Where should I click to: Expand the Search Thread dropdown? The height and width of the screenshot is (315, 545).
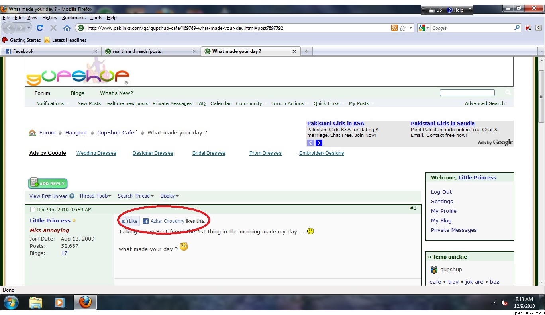pyautogui.click(x=135, y=196)
